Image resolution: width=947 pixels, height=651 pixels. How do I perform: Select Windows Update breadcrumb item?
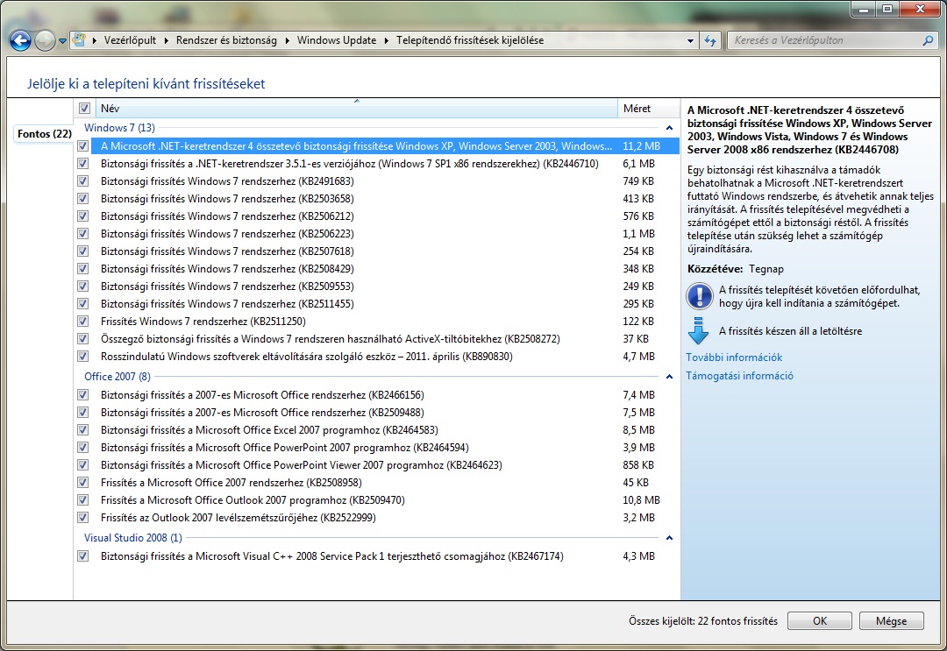(x=337, y=40)
